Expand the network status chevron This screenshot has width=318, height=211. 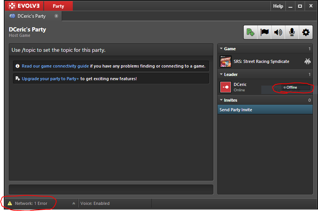[74, 203]
